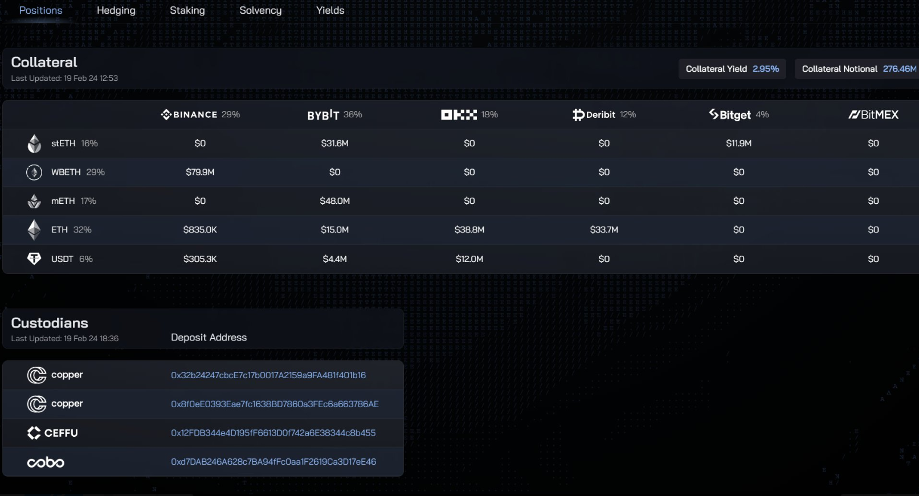
Task: Click the mETH 17% row label
Action: click(73, 201)
